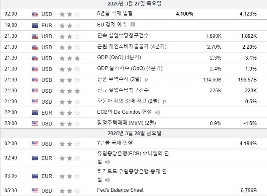Image resolution: width=267 pixels, height=196 pixels.
Task: Click the US flag in the GDP (QoQ) row
Action: pyautogui.click(x=35, y=58)
